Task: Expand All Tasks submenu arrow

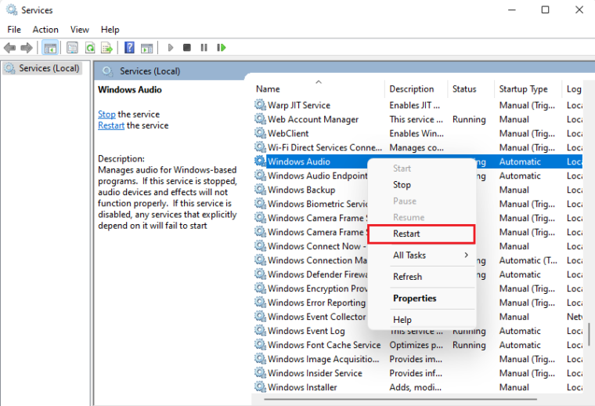Action: click(466, 255)
